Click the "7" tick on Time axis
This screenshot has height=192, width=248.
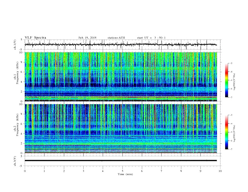click(x=162, y=171)
